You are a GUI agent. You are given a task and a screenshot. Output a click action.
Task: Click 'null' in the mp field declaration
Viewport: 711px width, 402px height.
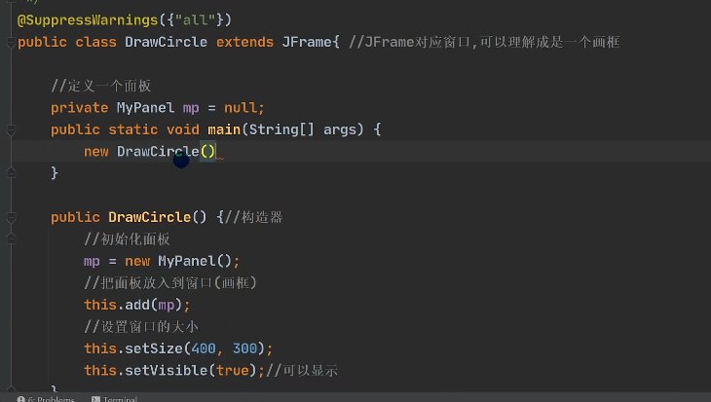click(x=241, y=108)
